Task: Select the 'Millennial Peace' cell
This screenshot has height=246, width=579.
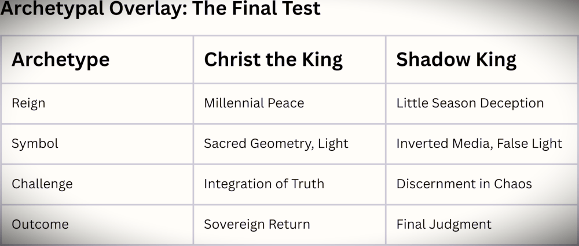Action: tap(254, 103)
